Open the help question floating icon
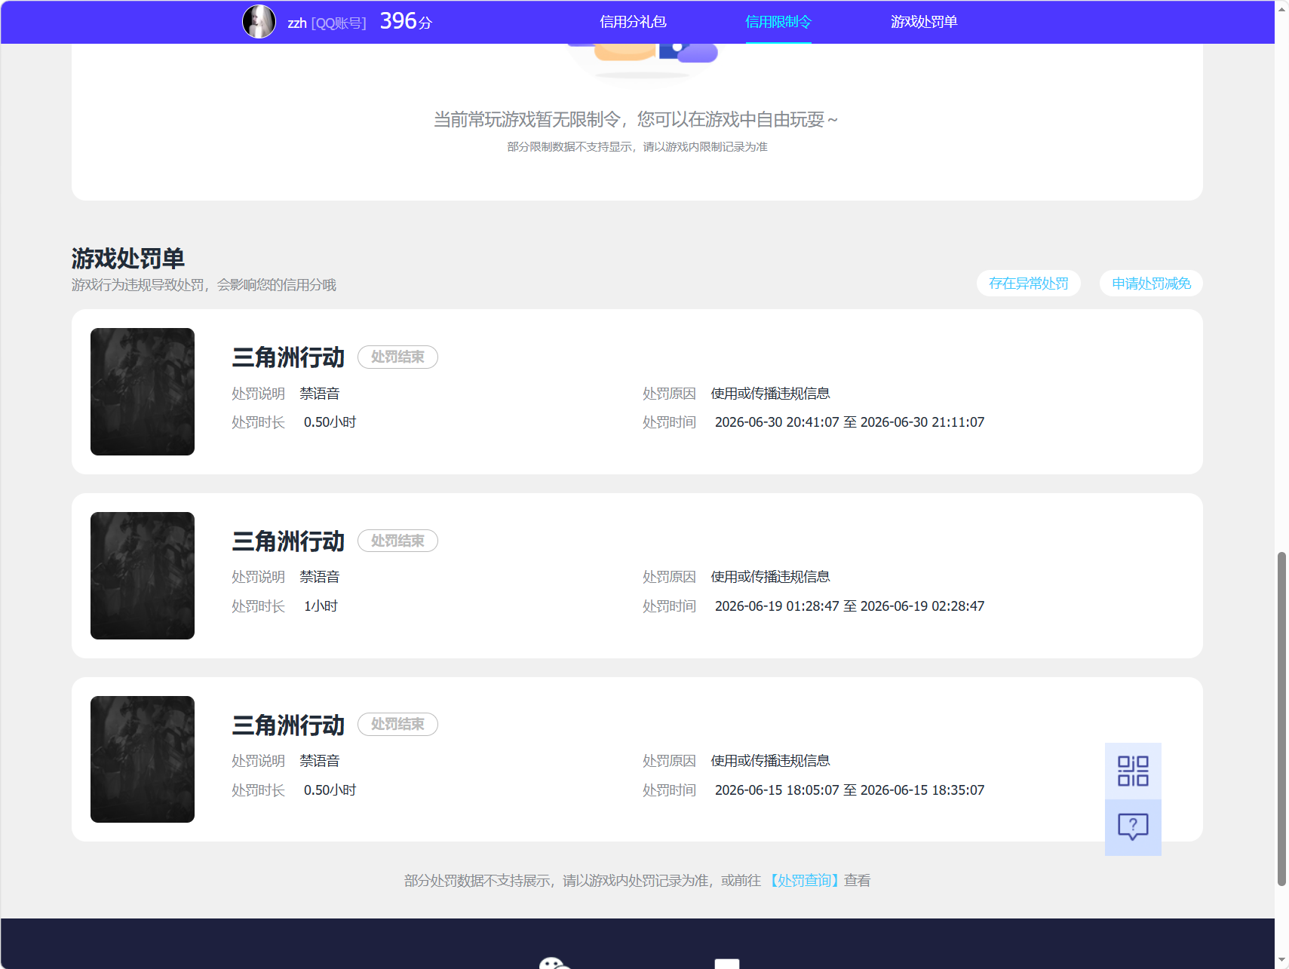 coord(1133,827)
